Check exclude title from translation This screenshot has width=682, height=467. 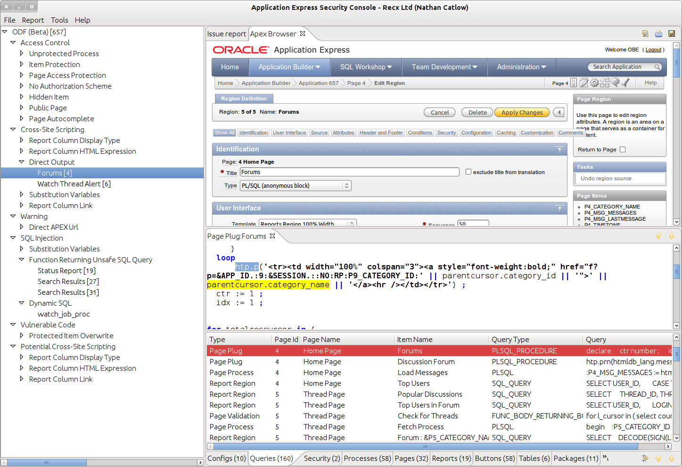(x=468, y=172)
